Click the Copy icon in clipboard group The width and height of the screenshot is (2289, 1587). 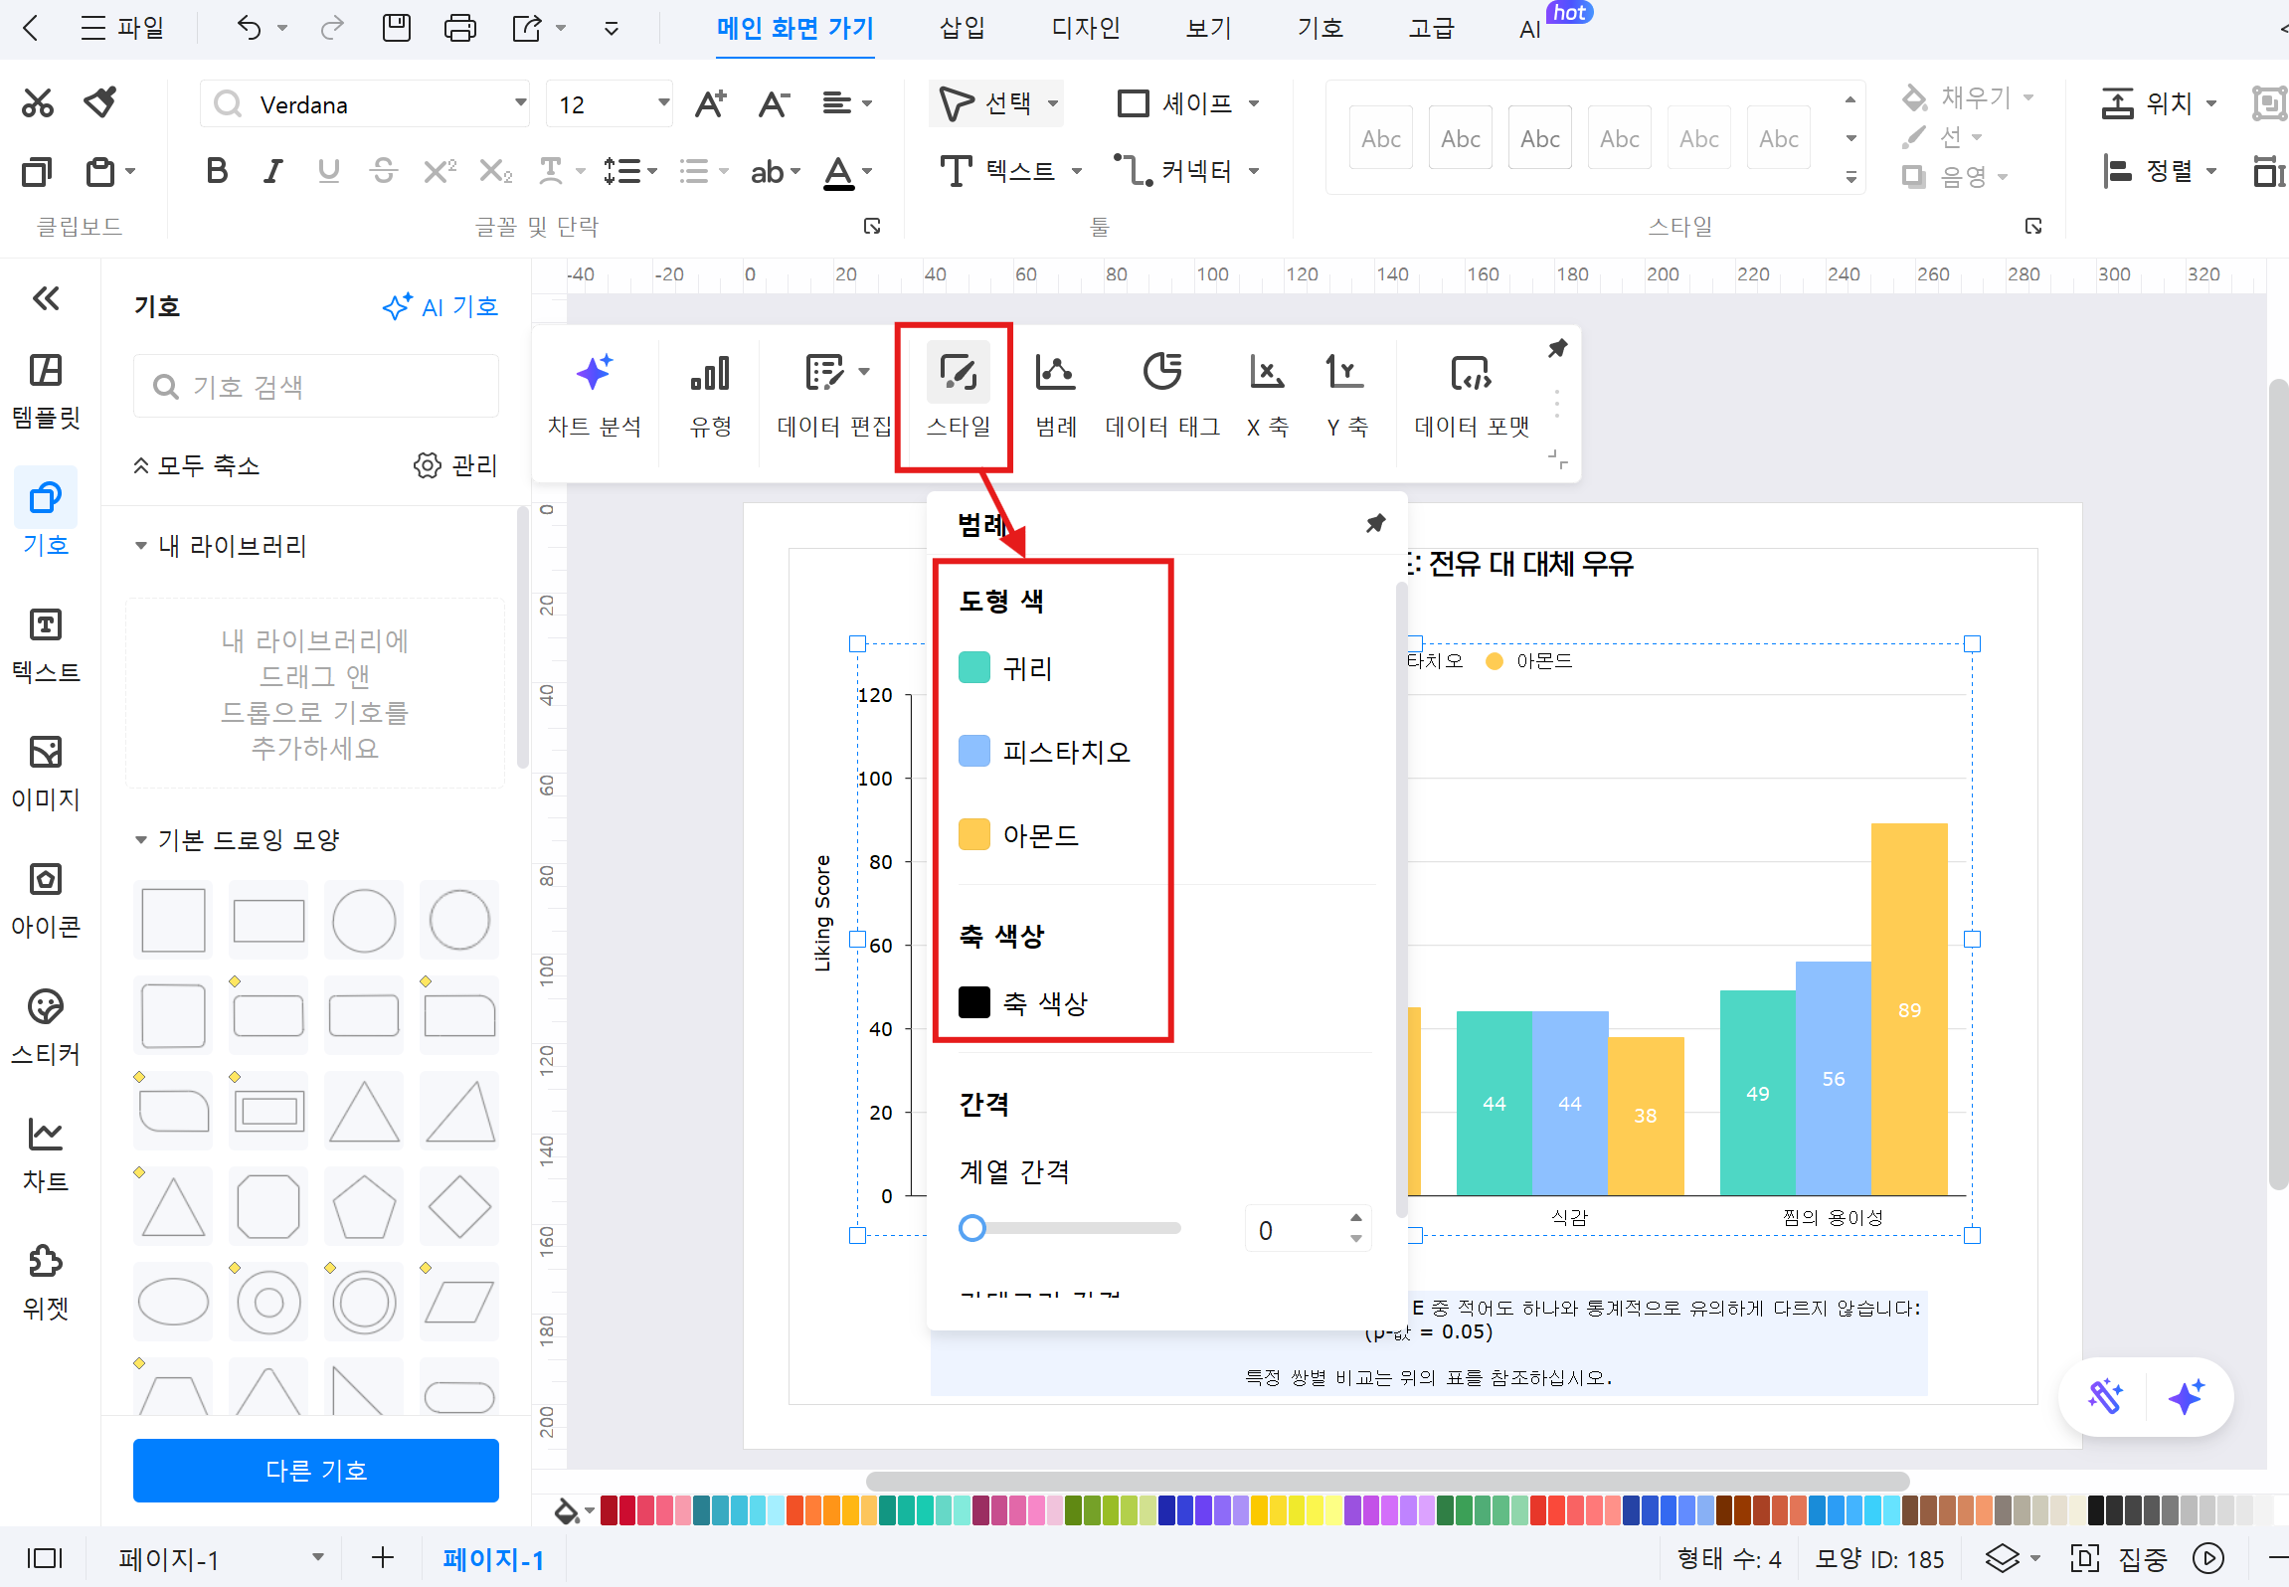37,172
